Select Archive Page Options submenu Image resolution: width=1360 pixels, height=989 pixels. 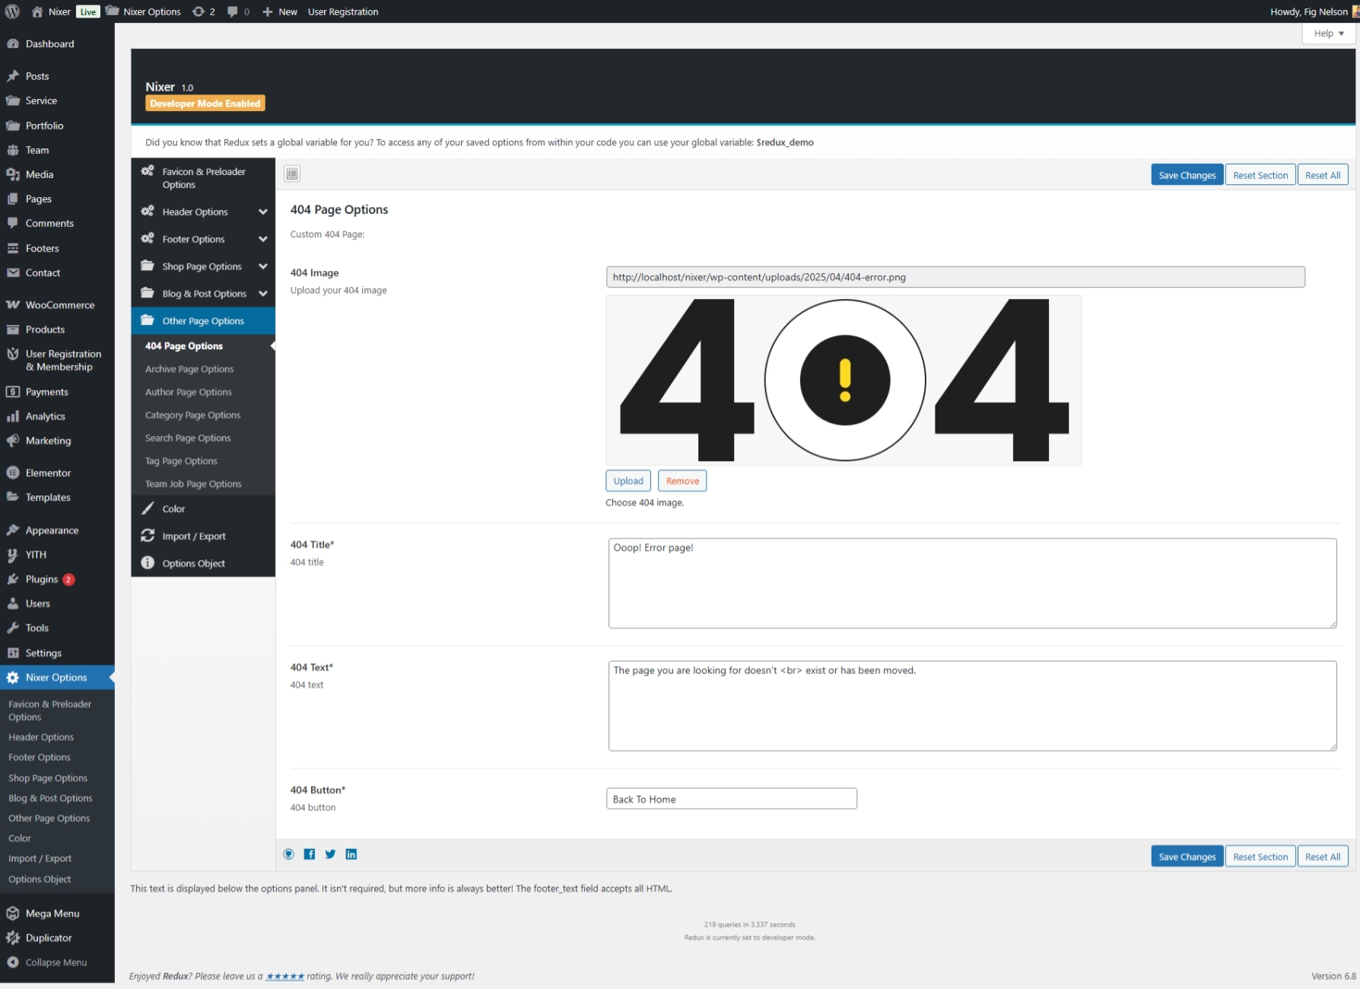(189, 369)
